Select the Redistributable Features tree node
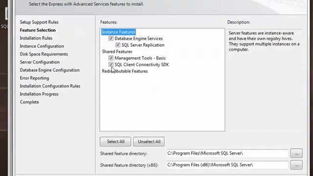313x176 pixels. (125, 71)
